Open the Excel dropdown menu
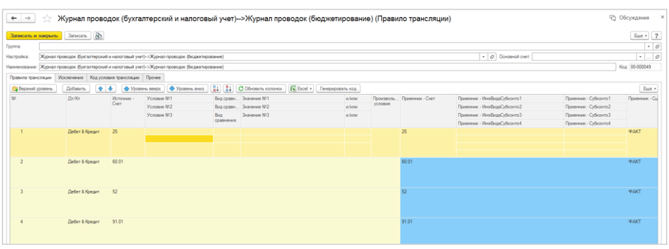 [x=302, y=88]
